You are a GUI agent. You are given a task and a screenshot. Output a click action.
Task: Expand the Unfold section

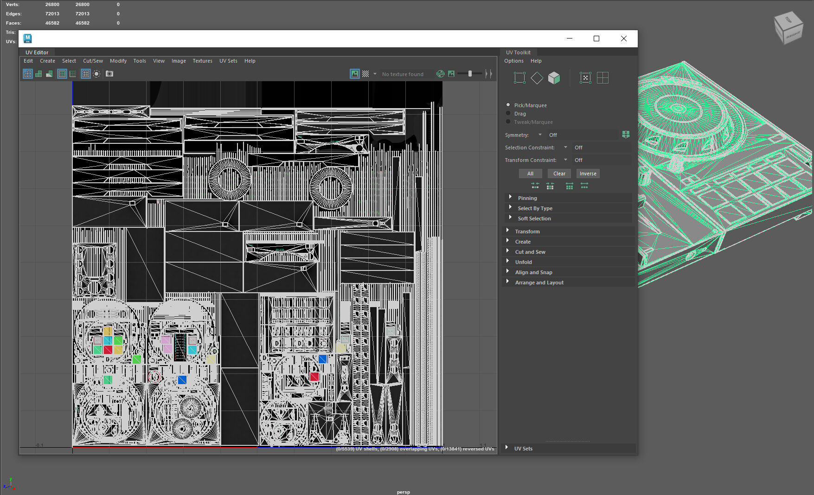(x=524, y=262)
